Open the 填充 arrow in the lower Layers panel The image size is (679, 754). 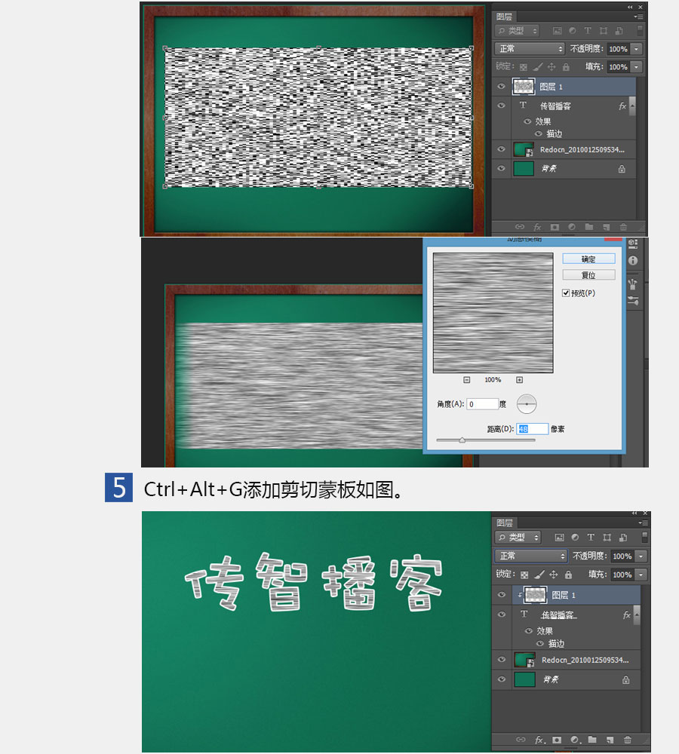click(x=641, y=574)
